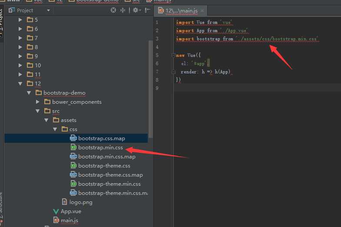Click 'import Vue from' on line 1
Image resolution: width=341 pixels, height=227 pixels.
coord(197,23)
